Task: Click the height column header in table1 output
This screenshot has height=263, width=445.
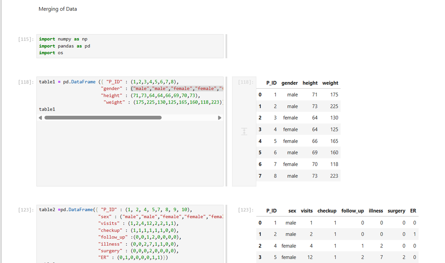Action: 310,83
